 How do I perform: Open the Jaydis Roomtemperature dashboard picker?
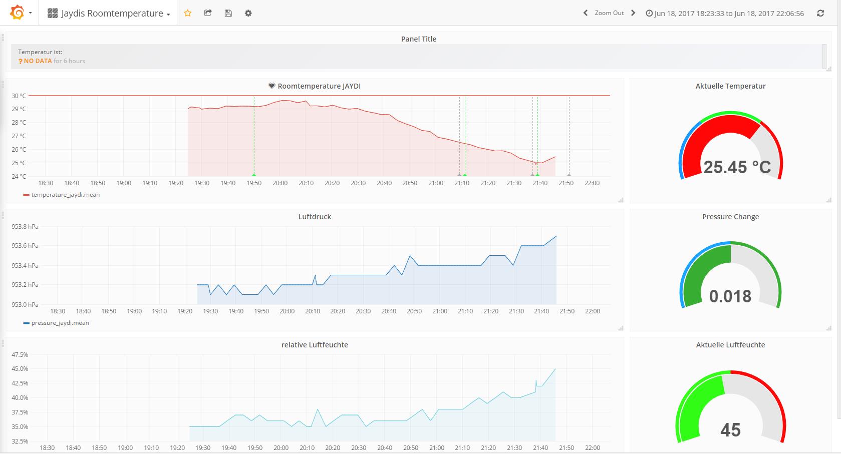tap(109, 13)
